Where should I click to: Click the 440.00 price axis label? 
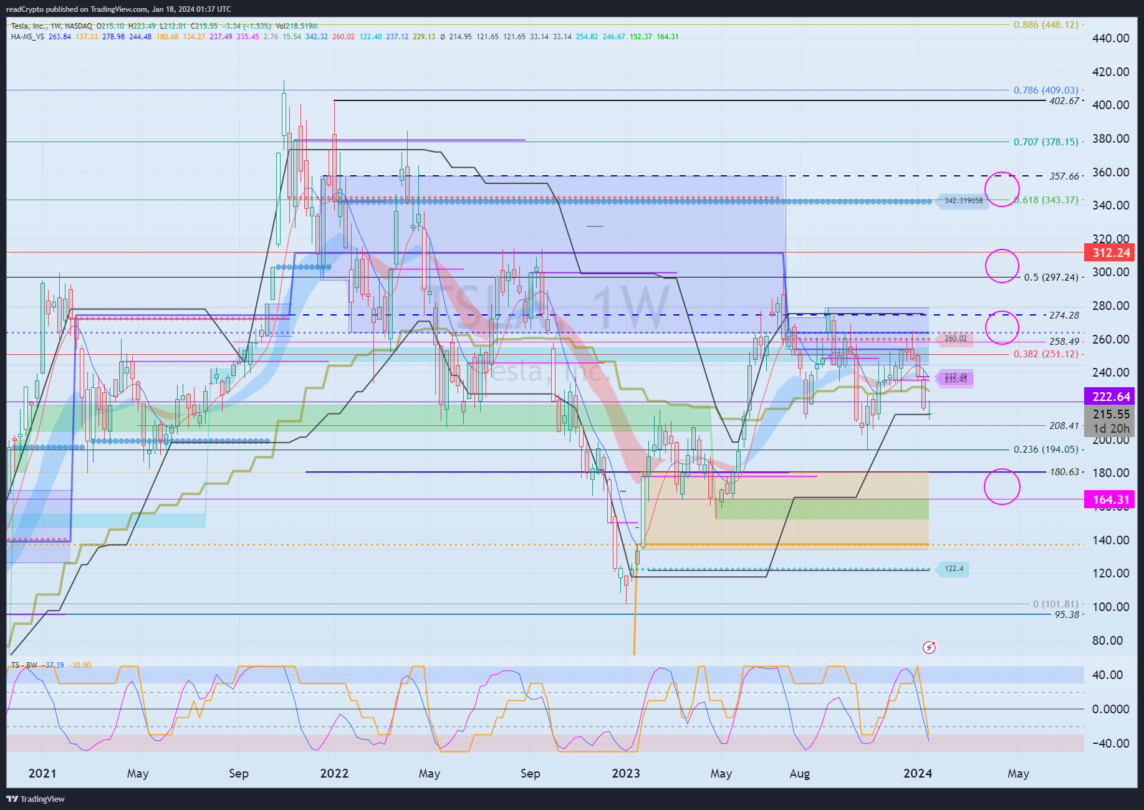1111,38
